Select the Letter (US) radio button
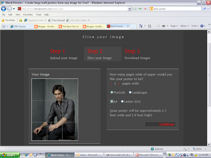Image resolution: width=211 pixels, height=158 pixels. [122, 101]
